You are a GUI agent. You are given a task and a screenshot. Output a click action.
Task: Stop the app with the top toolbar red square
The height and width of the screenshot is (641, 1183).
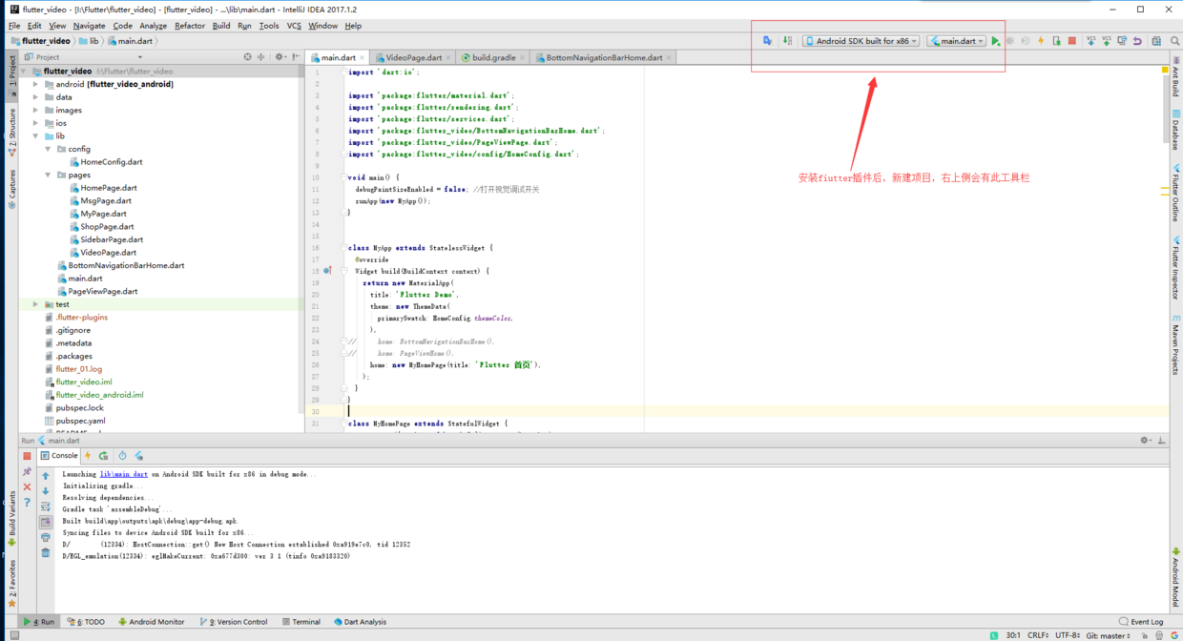pyautogui.click(x=1072, y=41)
